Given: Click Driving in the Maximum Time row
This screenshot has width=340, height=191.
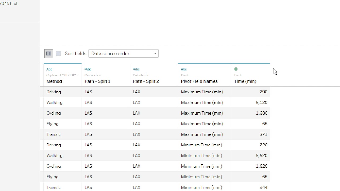Looking at the screenshot, I should click(54, 92).
